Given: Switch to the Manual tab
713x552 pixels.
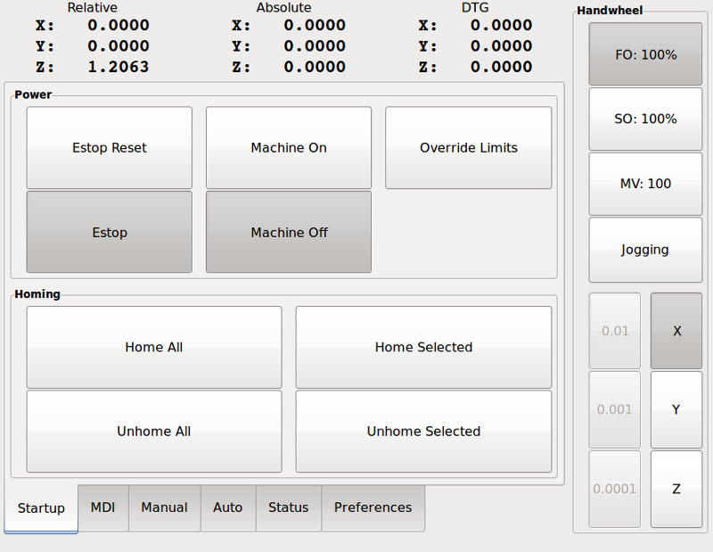Looking at the screenshot, I should (x=164, y=507).
